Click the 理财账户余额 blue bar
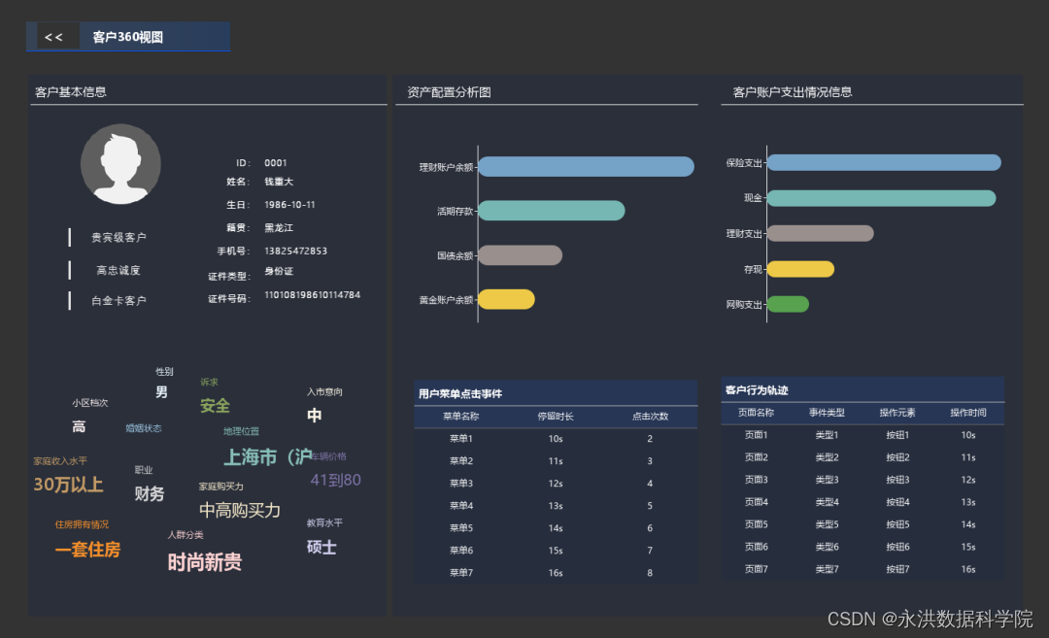 tap(586, 166)
